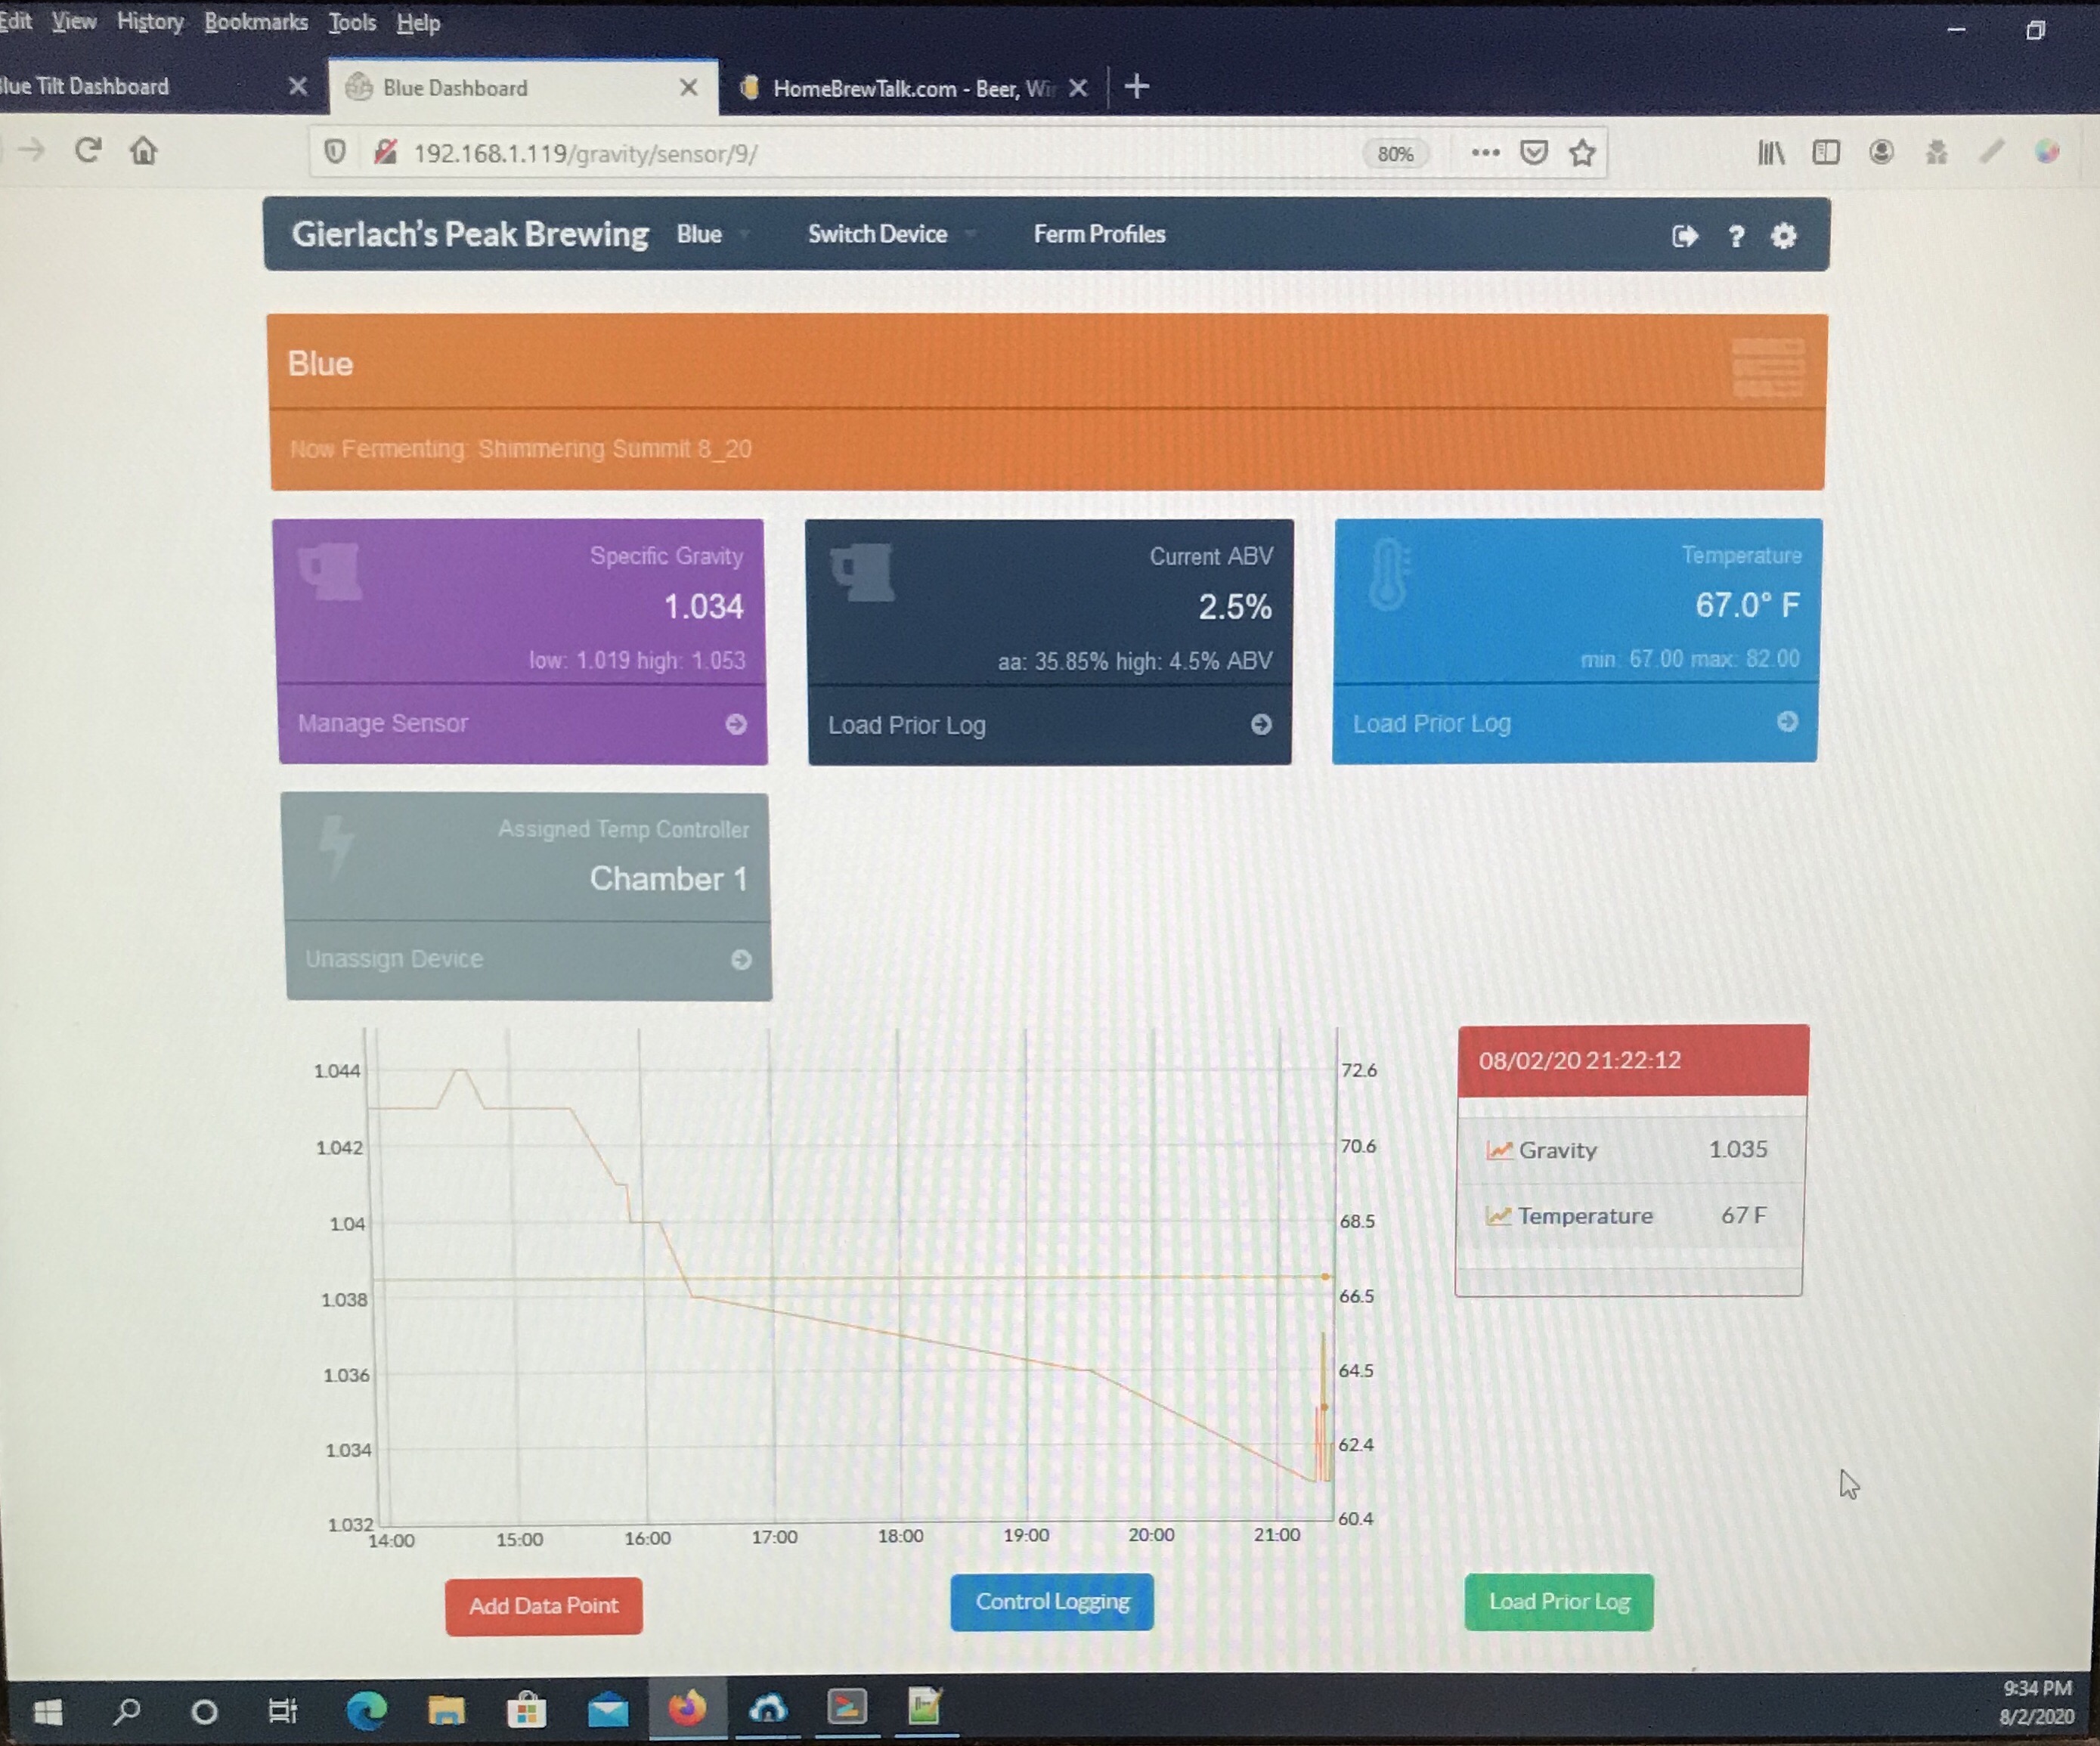The width and height of the screenshot is (2100, 1746).
Task: Click the 80% zoom level indicator
Action: pos(1395,153)
